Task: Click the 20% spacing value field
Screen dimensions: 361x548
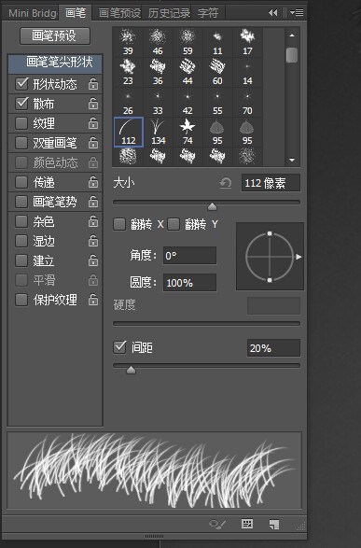Action: point(273,347)
